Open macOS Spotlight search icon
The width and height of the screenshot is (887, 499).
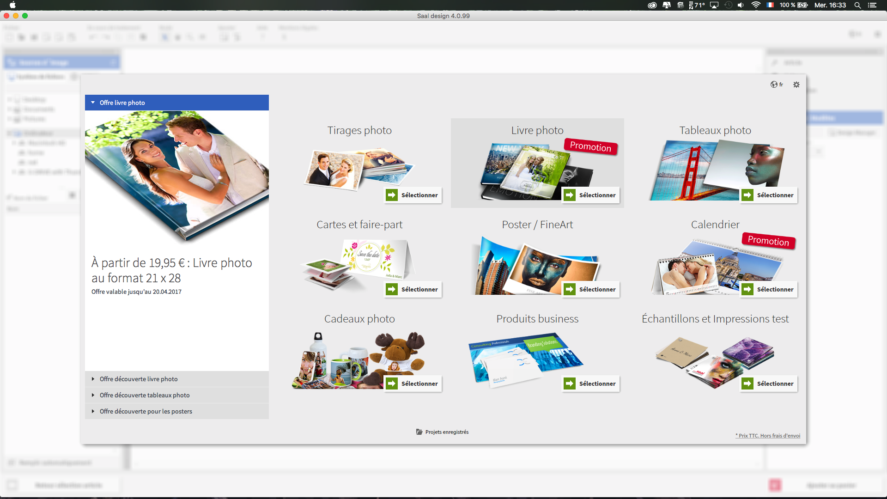[x=857, y=5]
